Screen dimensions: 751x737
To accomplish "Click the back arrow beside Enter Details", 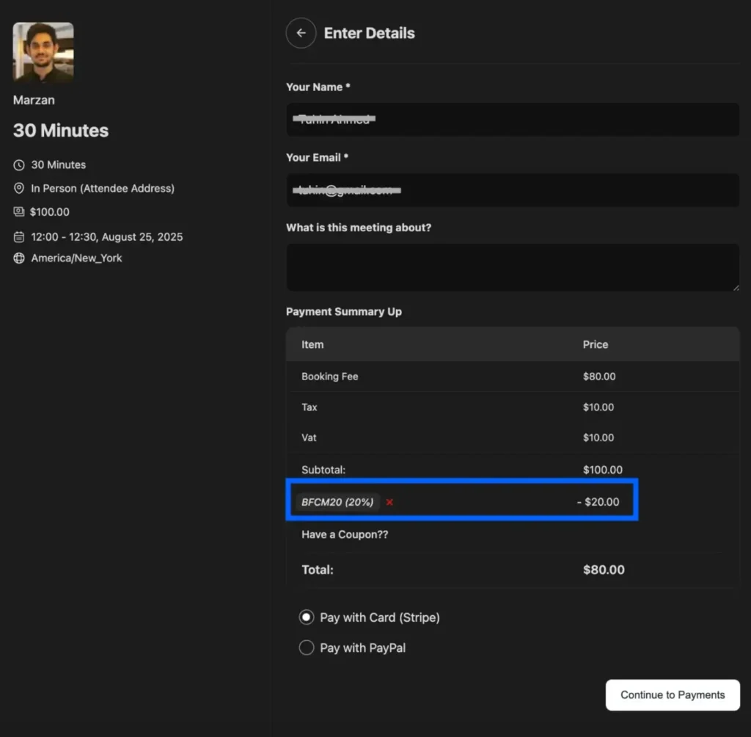I will (x=301, y=33).
